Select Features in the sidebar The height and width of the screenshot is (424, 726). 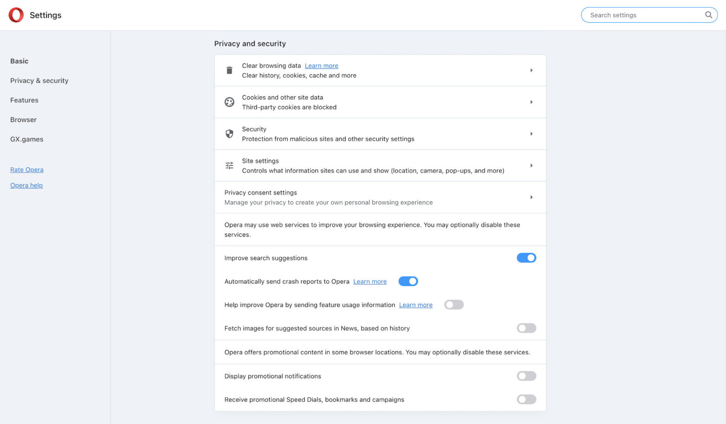pos(24,100)
